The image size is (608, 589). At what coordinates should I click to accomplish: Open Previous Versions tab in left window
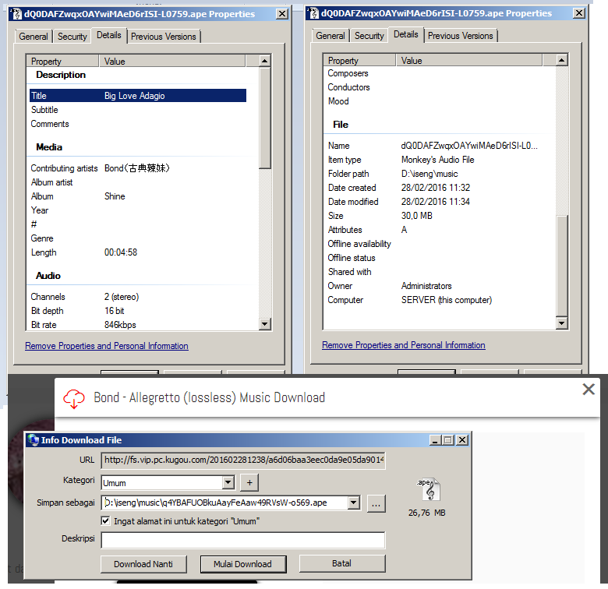point(163,37)
